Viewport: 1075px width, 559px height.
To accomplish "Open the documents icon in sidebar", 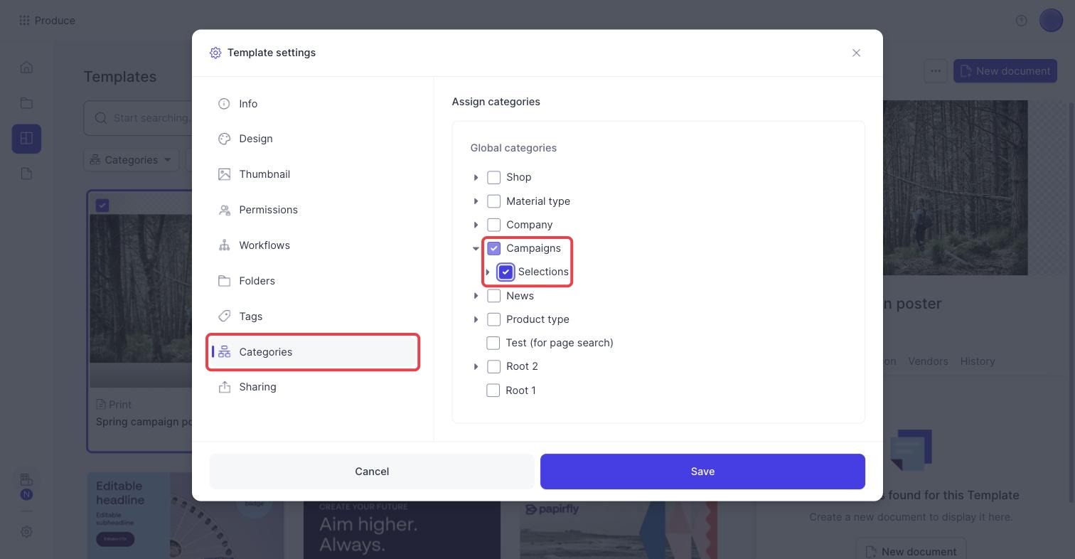I will (26, 174).
